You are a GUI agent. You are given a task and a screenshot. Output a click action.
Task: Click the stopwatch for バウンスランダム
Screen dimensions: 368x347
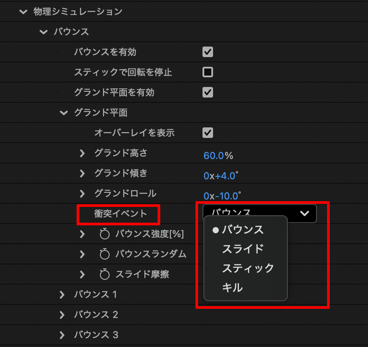click(x=104, y=254)
